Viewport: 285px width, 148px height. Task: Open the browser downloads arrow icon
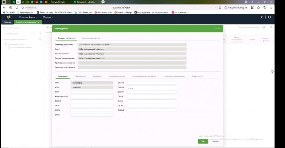271,8
